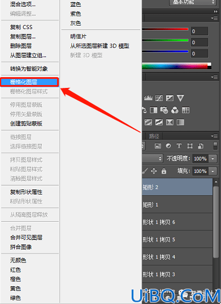This screenshot has height=304, width=221.
Task: Select 从所选图层新建 3D 模型
Action: click(99, 46)
